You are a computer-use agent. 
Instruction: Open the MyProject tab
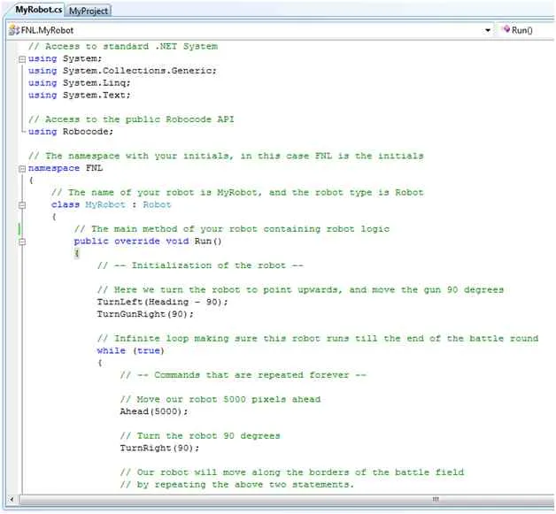click(x=89, y=11)
